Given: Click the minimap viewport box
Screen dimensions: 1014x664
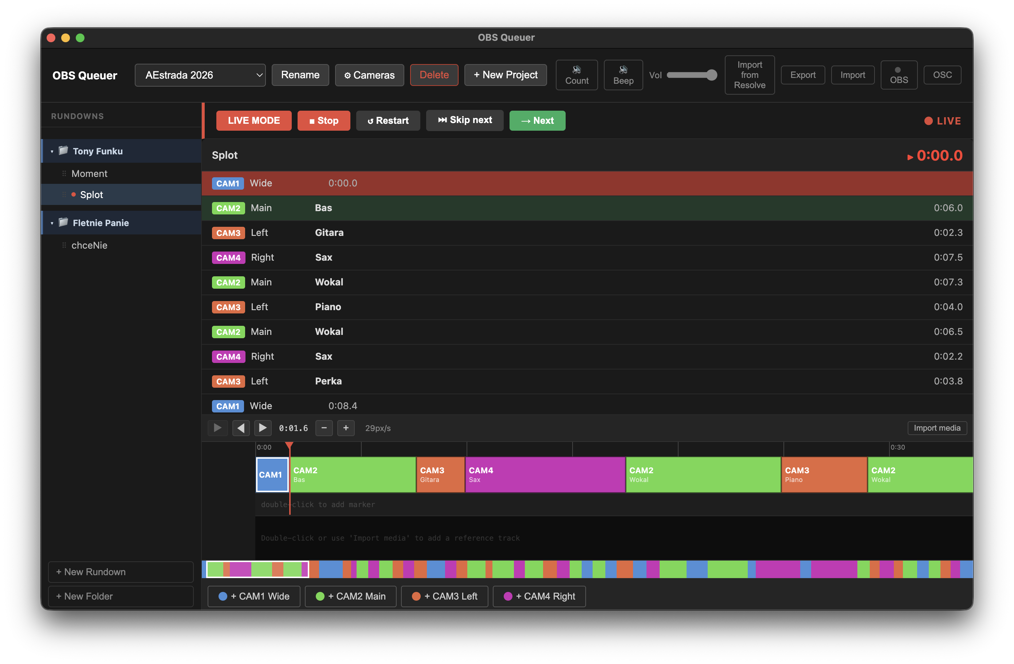Looking at the screenshot, I should 258,569.
